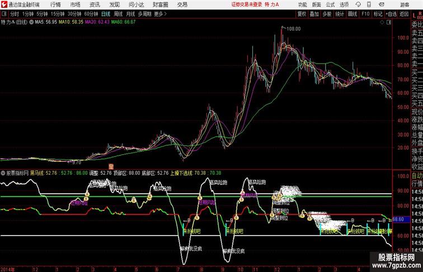Open the 资讯 menu
Image resolution: width=423 pixels, height=272 pixels.
coord(95,4)
